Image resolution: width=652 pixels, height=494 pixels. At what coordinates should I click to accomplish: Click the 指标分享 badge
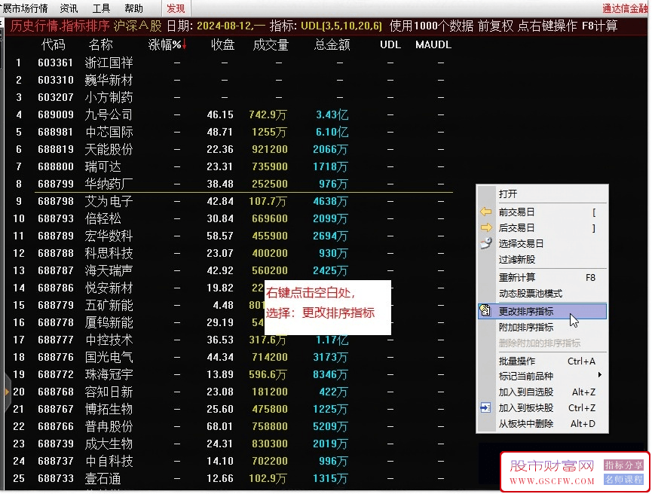[623, 465]
